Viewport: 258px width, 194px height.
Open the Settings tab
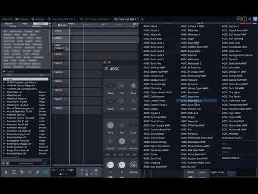tap(38, 19)
